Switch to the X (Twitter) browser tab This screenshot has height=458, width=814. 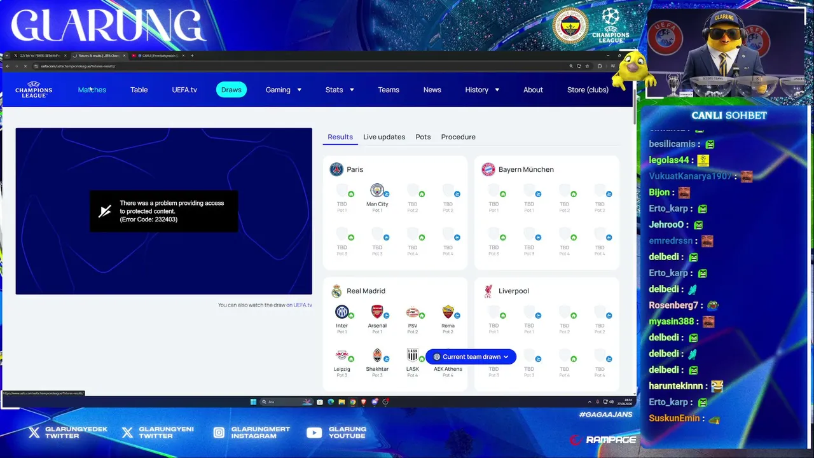tap(40, 55)
